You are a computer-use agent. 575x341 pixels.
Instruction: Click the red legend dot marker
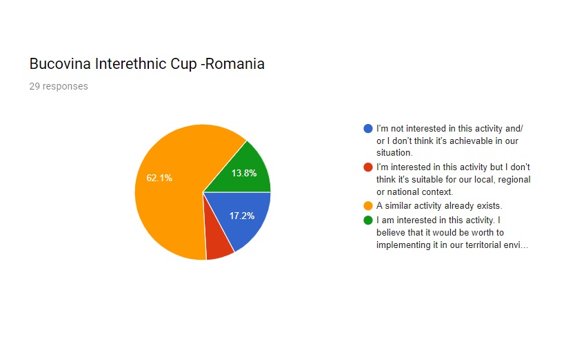[367, 167]
